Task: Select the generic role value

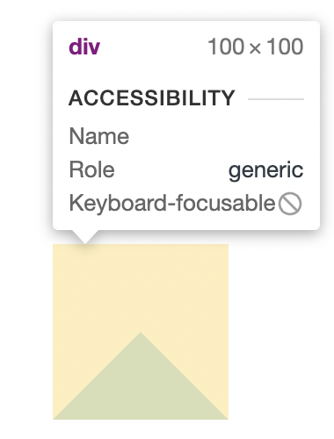Action: coord(265,170)
